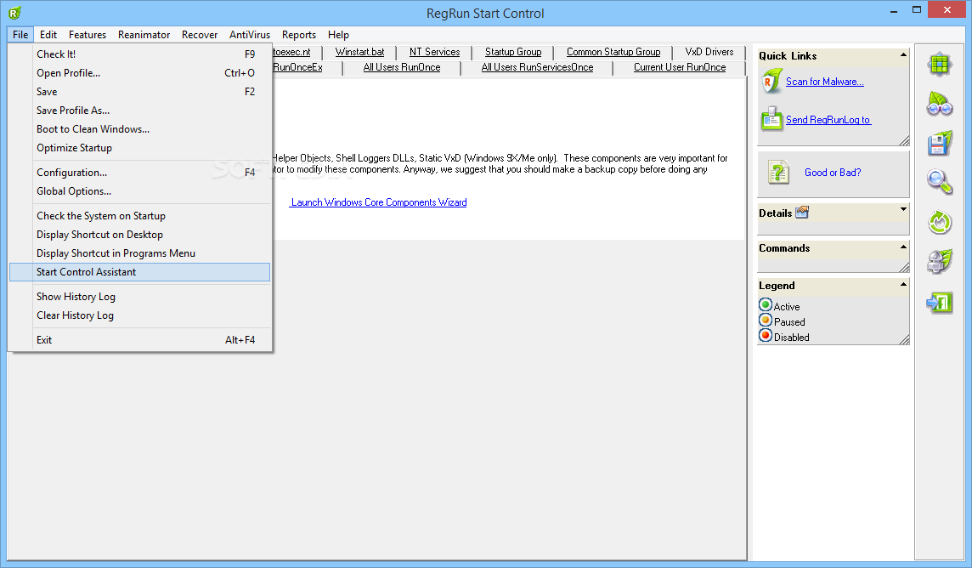Click the Scan for Malware... link

tap(824, 82)
